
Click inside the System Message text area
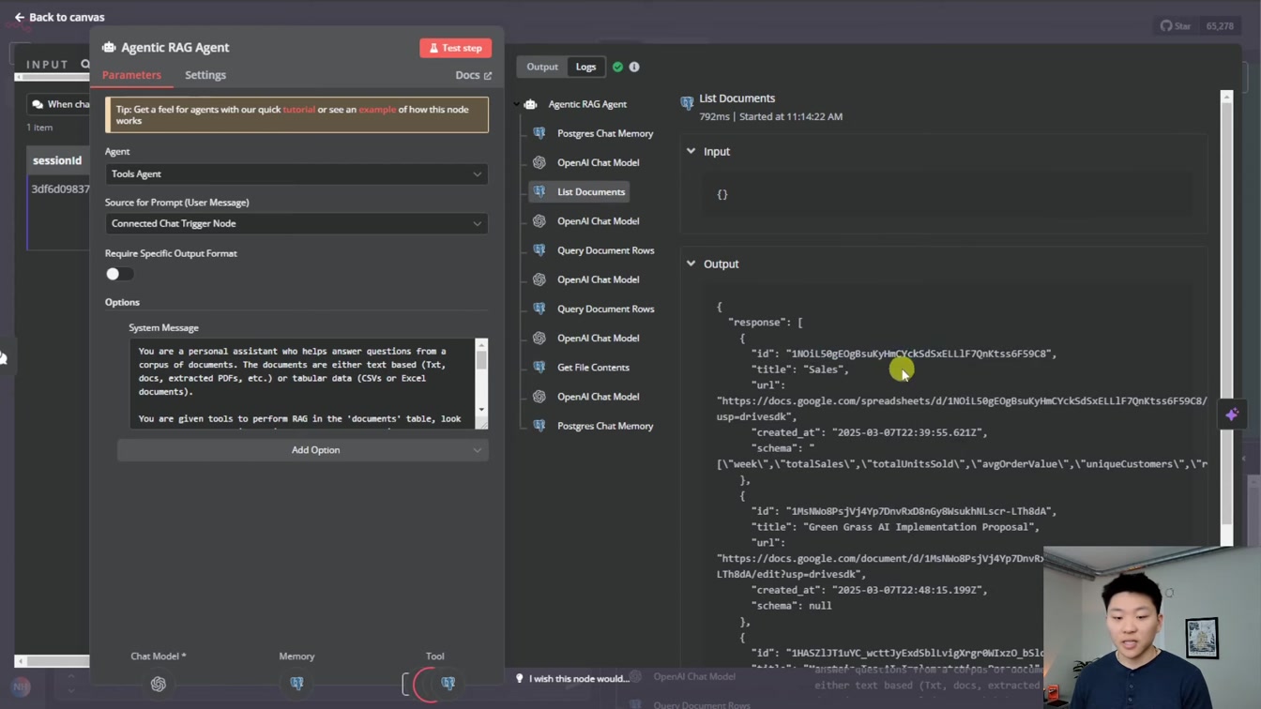[x=302, y=384]
